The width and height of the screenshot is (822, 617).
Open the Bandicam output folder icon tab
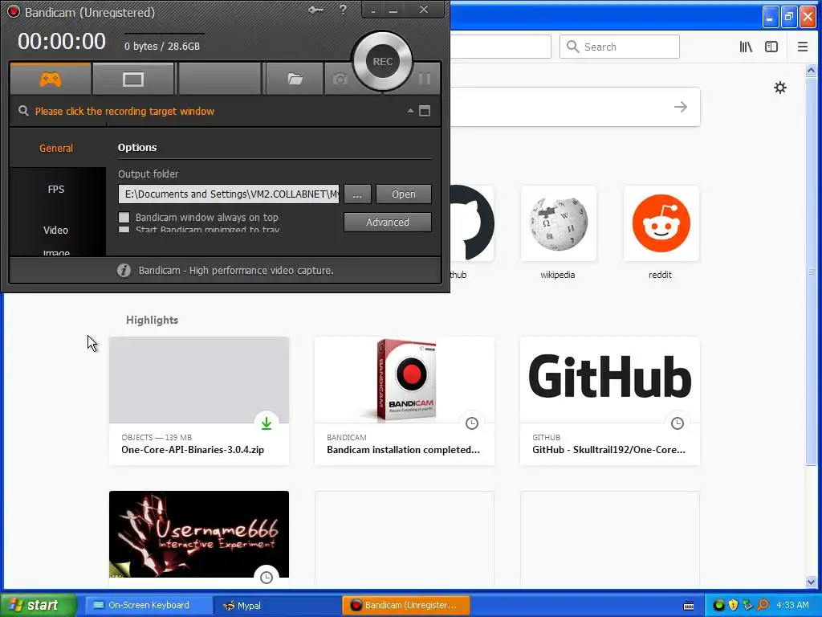point(295,80)
